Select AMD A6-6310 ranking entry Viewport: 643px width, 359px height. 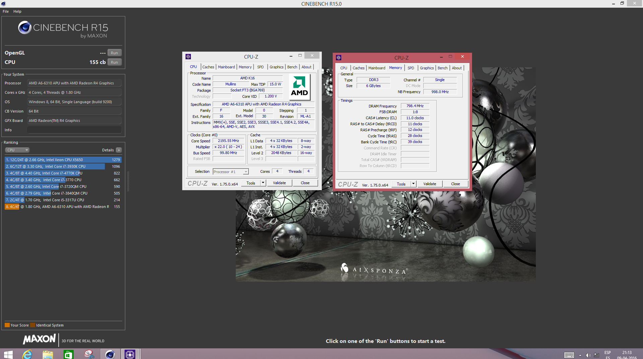(x=63, y=207)
